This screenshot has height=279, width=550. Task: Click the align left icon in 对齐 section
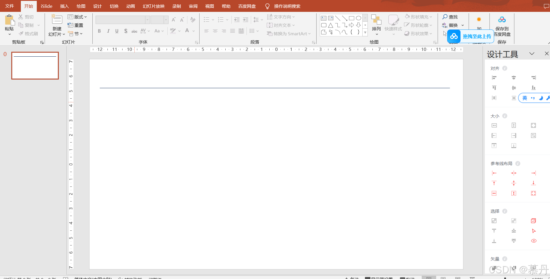(x=494, y=77)
